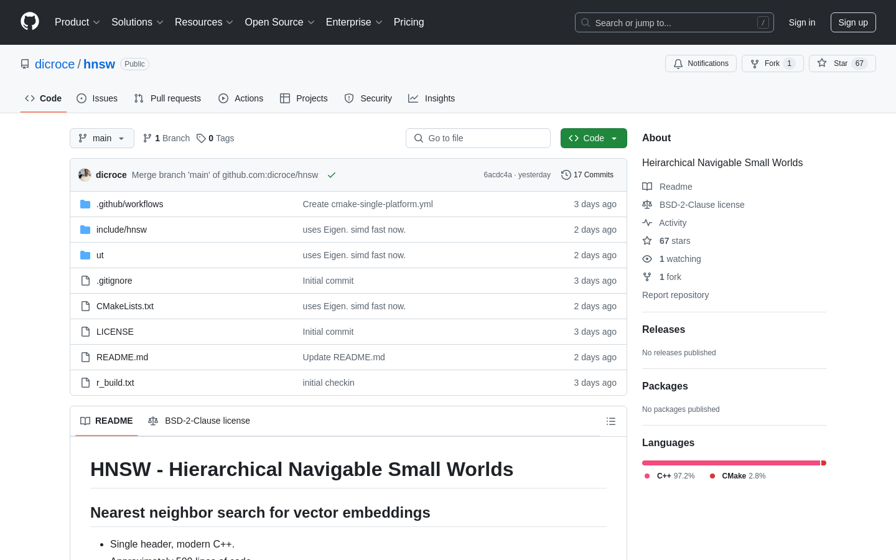Click Sign in
This screenshot has width=896, height=560.
(802, 22)
